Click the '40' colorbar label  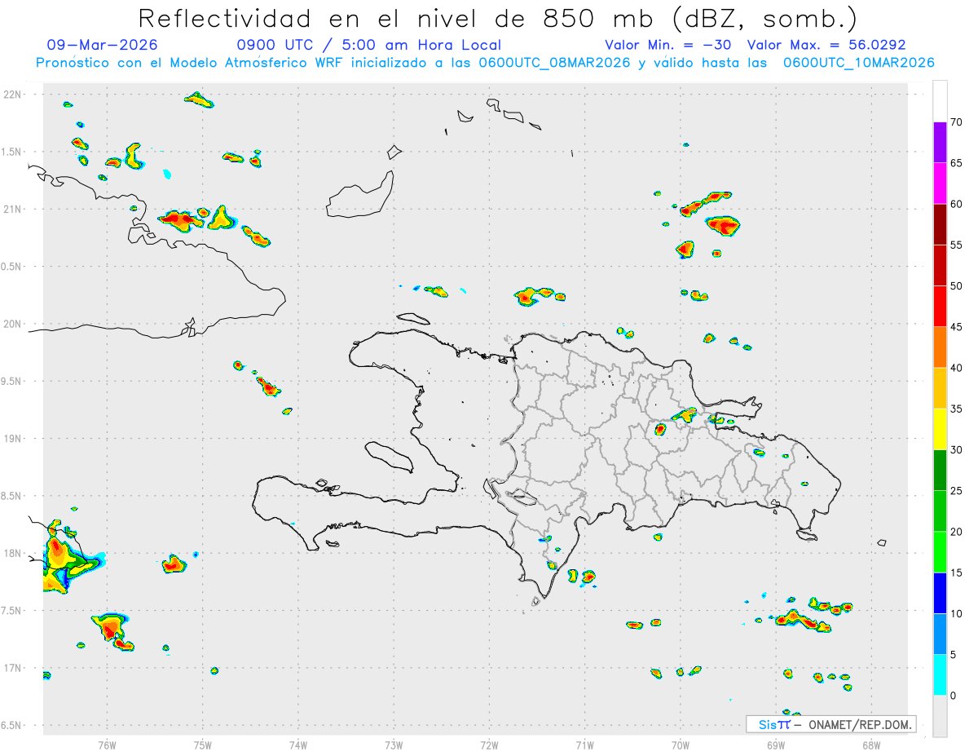coord(956,368)
